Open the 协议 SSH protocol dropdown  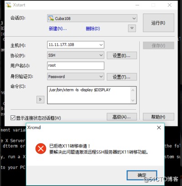pyautogui.click(x=101, y=55)
